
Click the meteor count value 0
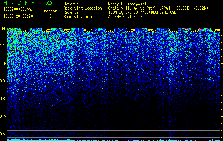point(50,16)
